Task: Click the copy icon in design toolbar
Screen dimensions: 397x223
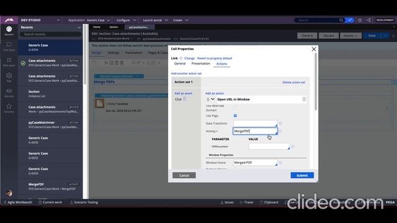Action: point(112,63)
